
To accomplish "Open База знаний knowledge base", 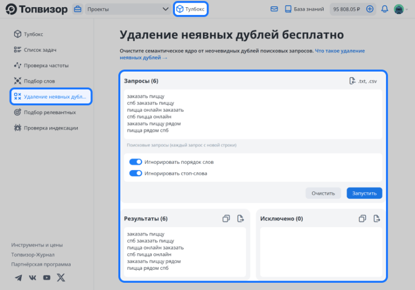I will pyautogui.click(x=305, y=9).
